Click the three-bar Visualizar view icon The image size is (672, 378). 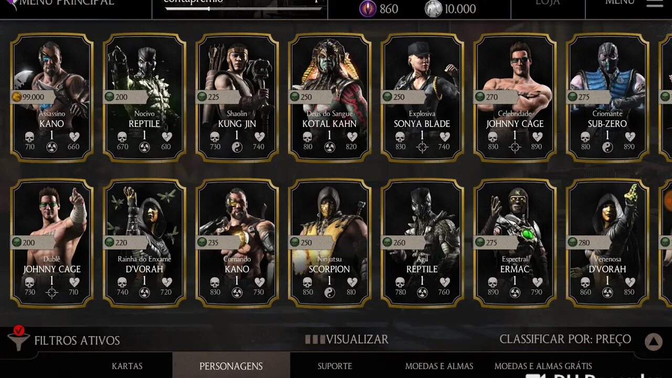315,339
